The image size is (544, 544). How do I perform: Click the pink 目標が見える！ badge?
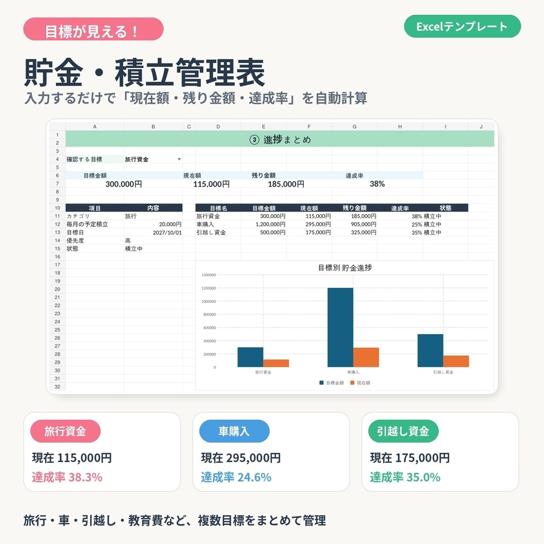[93, 29]
